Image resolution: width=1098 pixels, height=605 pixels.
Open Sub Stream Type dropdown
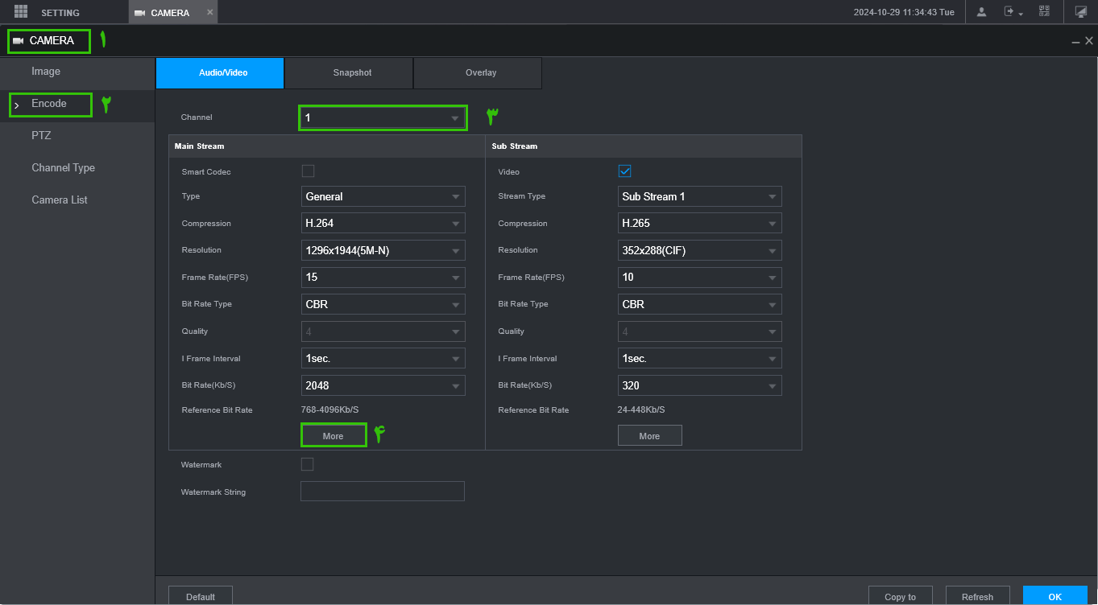coord(699,196)
